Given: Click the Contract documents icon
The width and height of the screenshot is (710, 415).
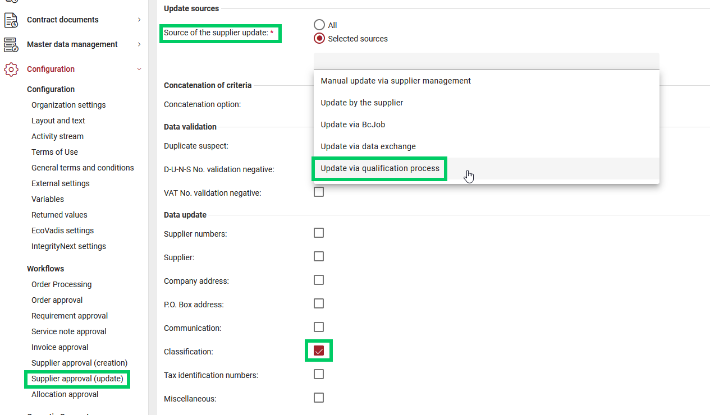Looking at the screenshot, I should pyautogui.click(x=11, y=20).
